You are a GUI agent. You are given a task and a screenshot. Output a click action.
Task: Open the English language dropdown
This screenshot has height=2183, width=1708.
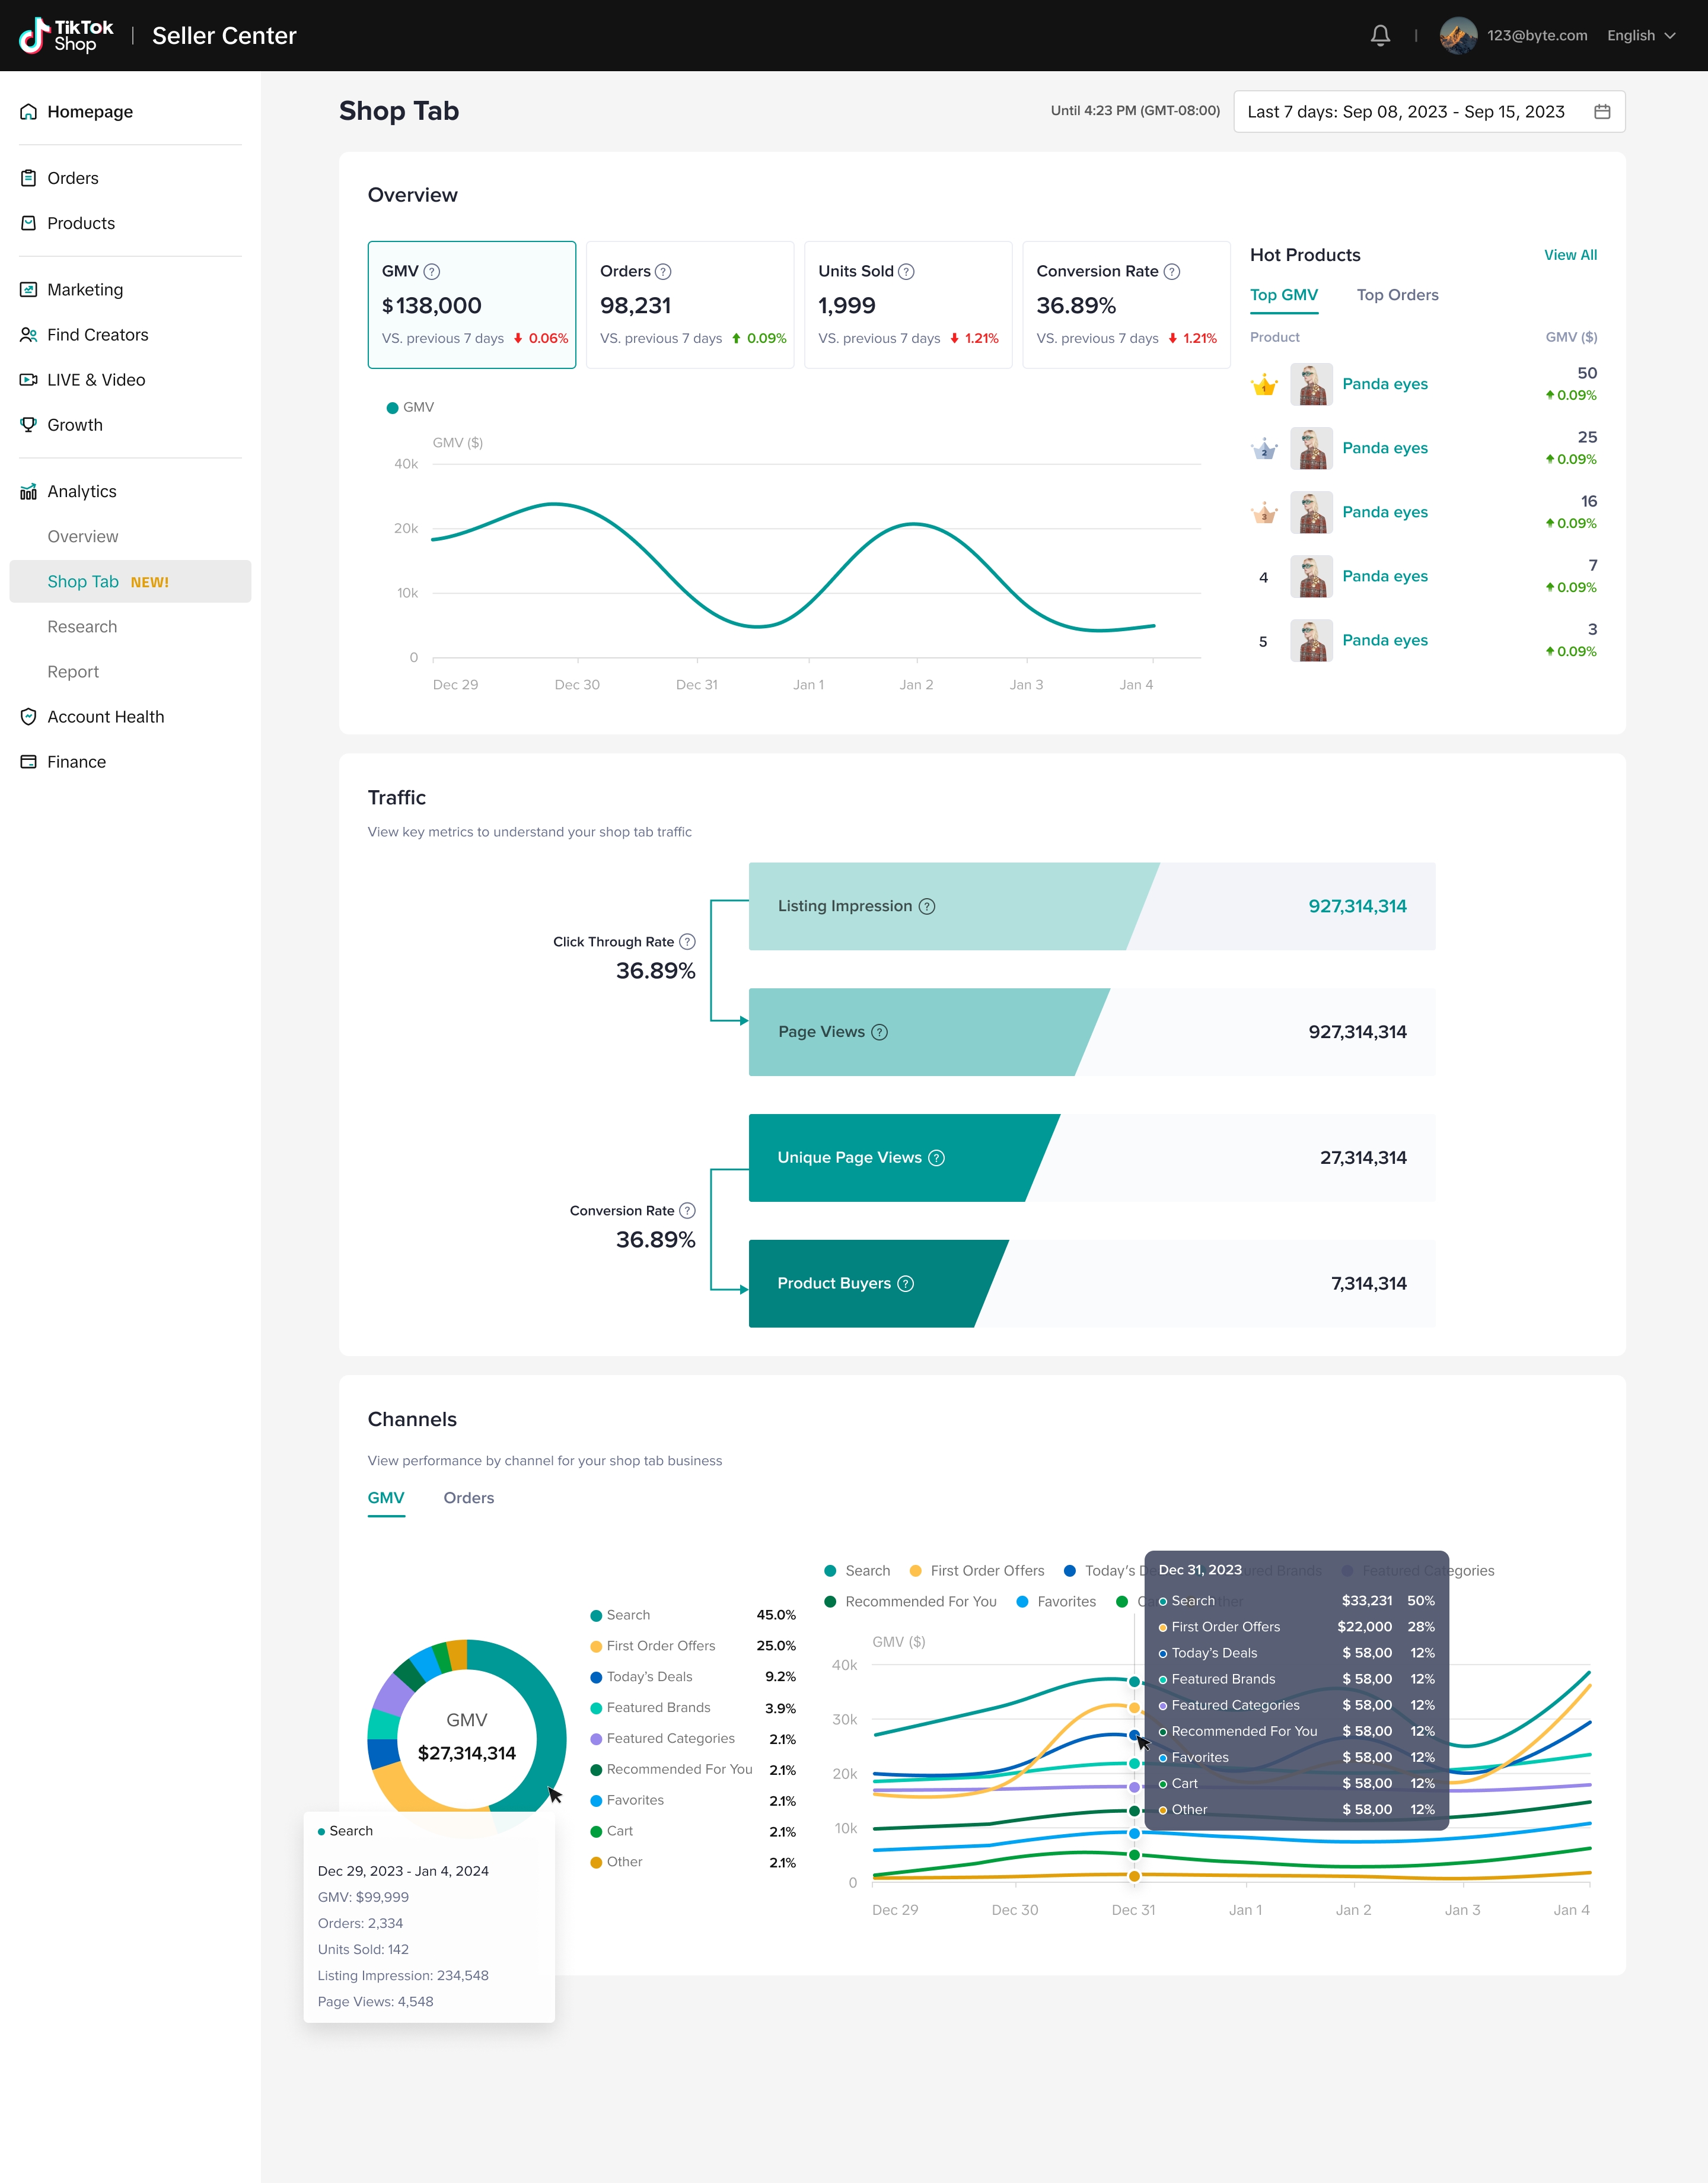(x=1641, y=36)
